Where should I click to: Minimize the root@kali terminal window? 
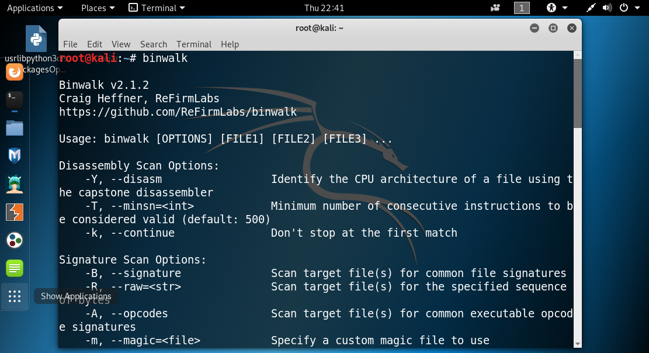click(535, 28)
